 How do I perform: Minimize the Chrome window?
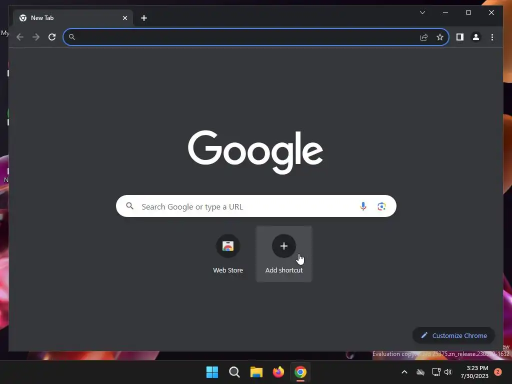click(445, 12)
